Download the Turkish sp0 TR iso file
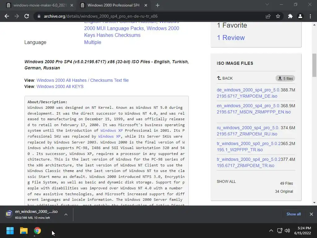This screenshot has width=317, height=238. [249, 147]
